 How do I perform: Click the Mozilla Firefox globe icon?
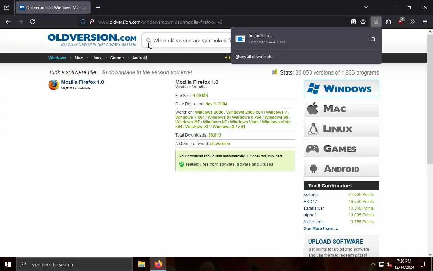click(x=54, y=85)
